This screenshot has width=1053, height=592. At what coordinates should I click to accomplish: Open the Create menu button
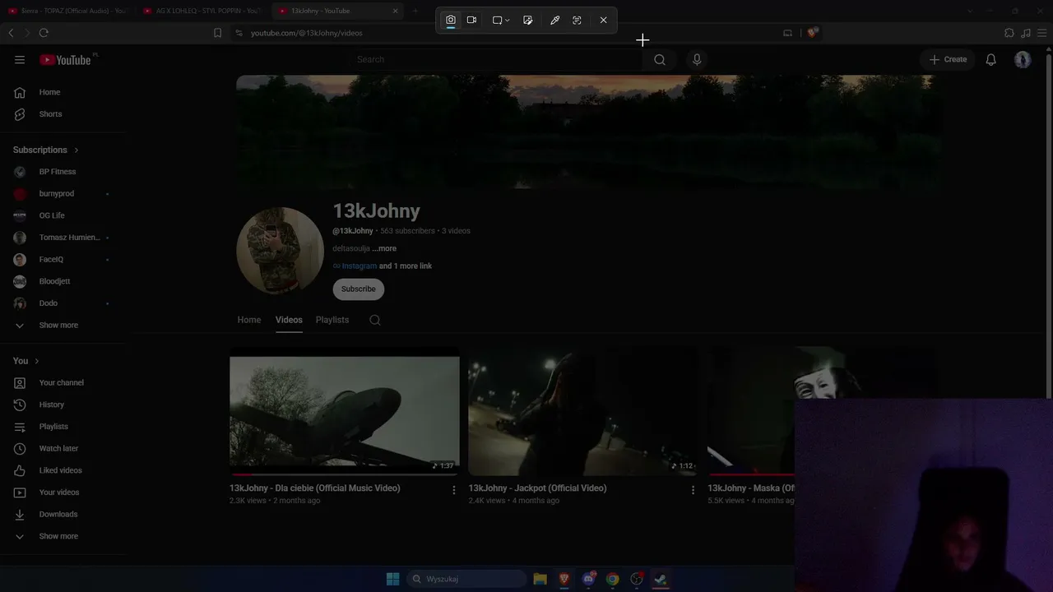tap(948, 59)
